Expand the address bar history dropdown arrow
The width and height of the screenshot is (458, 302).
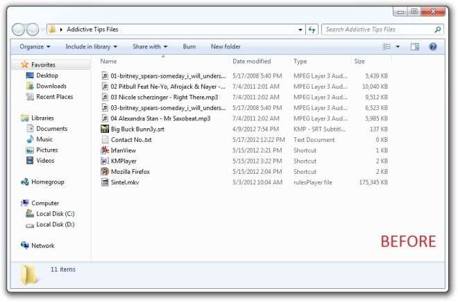(300, 30)
